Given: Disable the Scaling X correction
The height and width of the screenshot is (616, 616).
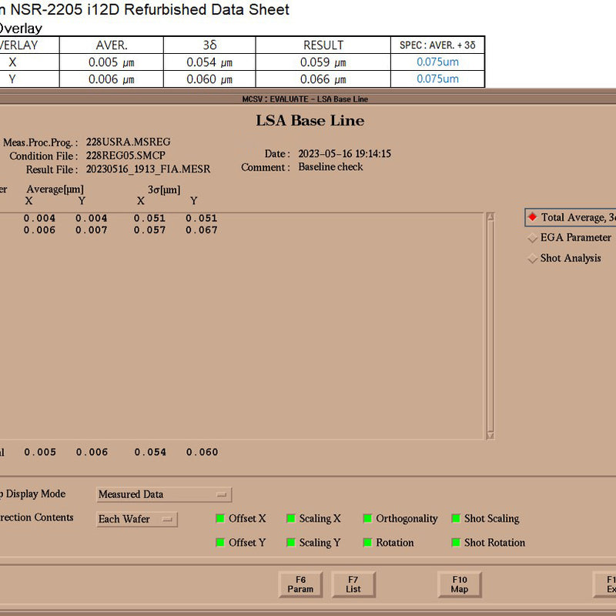Looking at the screenshot, I should click(x=291, y=519).
